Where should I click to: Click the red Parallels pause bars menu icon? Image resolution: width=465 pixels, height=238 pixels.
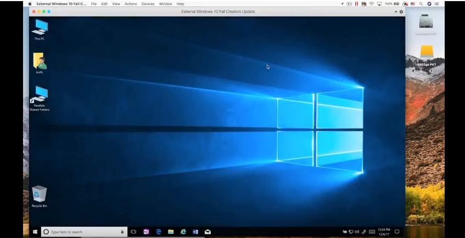pos(356,4)
